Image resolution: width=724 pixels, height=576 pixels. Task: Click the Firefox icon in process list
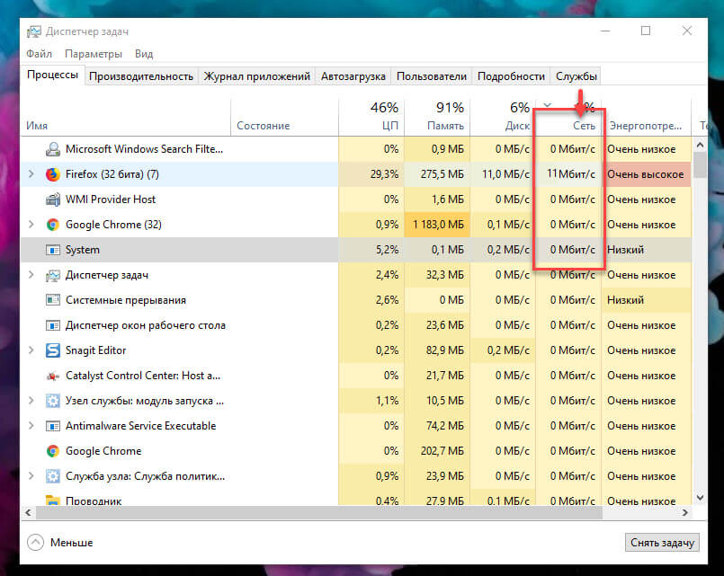tap(53, 174)
